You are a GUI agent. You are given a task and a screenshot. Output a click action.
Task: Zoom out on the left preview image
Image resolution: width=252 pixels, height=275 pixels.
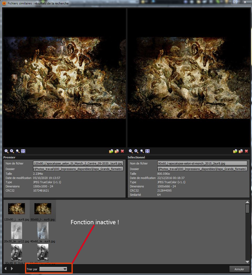pos(7,151)
